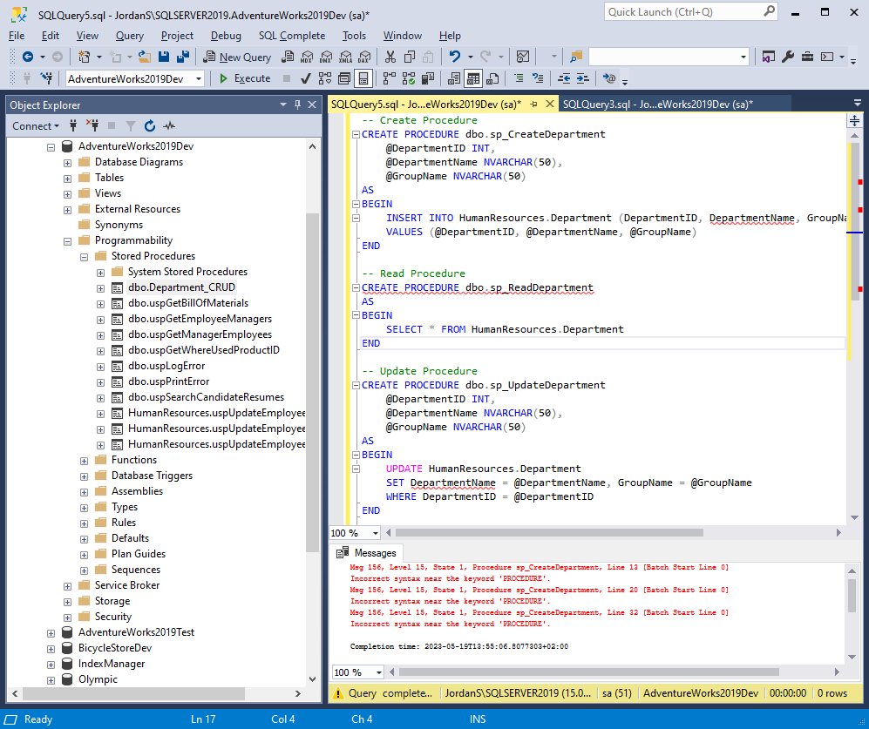The image size is (869, 729).
Task: Click the Undo arrow icon
Action: coord(455,57)
